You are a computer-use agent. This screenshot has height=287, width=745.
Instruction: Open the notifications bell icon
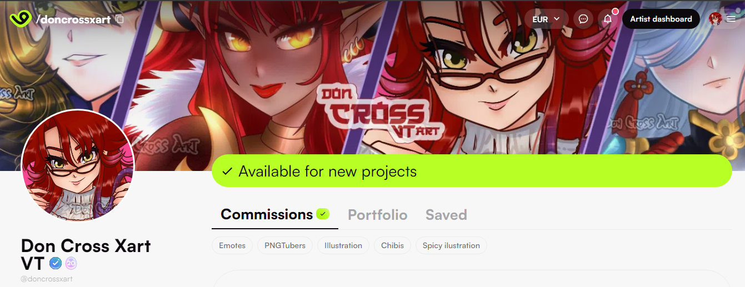(x=608, y=19)
